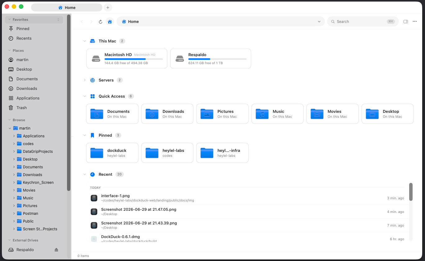Collapse the Recent section
This screenshot has width=425, height=261.
84,174
